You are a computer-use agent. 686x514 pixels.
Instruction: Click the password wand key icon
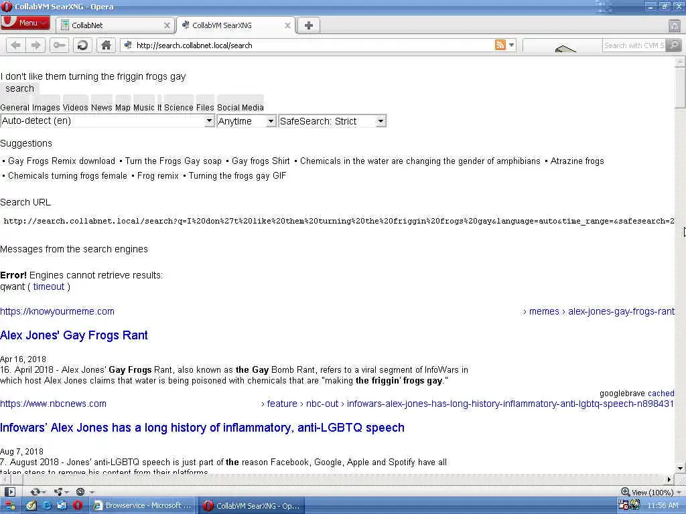(59, 45)
